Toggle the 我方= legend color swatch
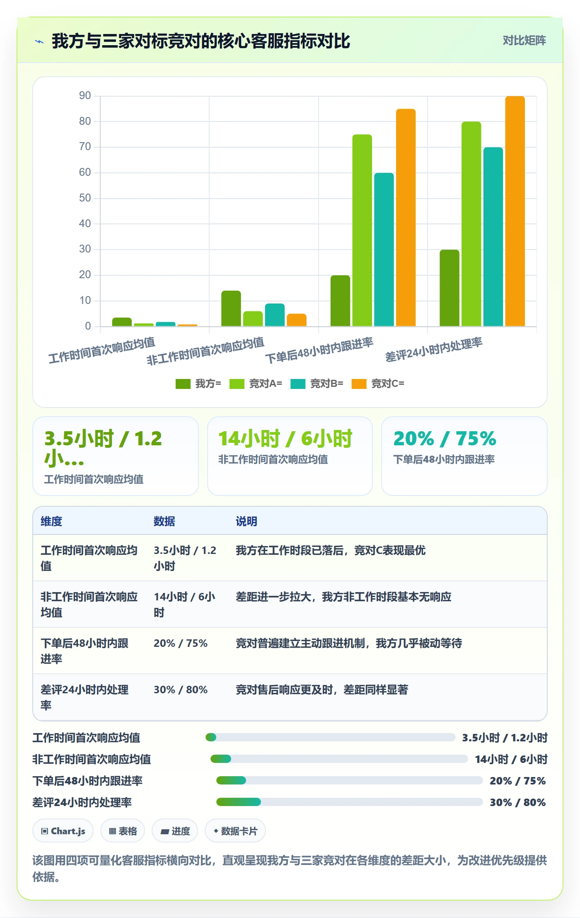 pyautogui.click(x=183, y=384)
